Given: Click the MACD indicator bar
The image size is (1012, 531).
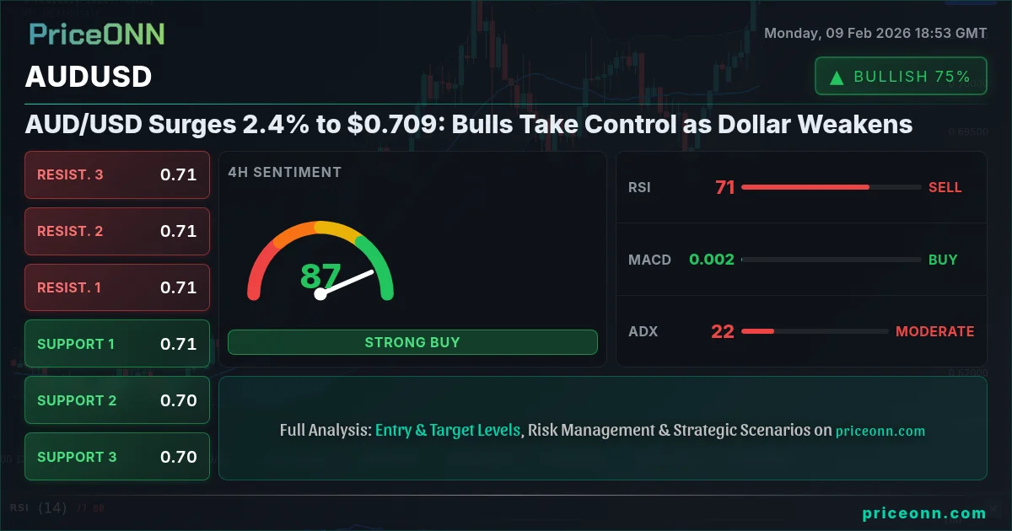Looking at the screenshot, I should [x=832, y=260].
